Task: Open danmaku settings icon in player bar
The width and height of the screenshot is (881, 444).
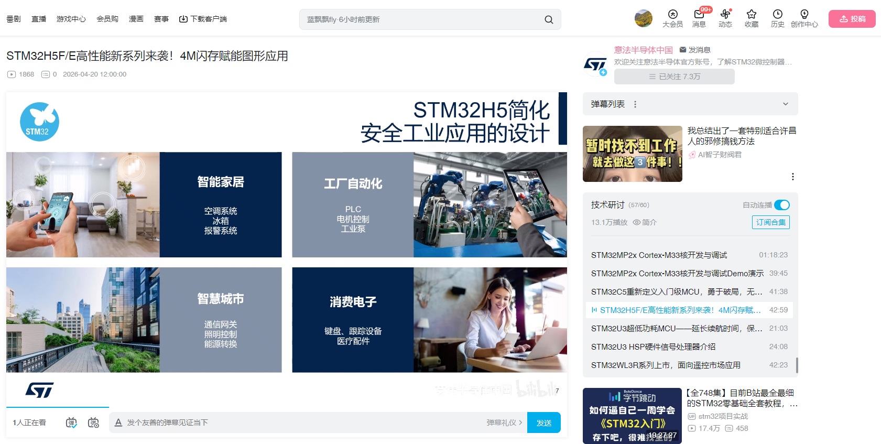Action: (x=94, y=423)
